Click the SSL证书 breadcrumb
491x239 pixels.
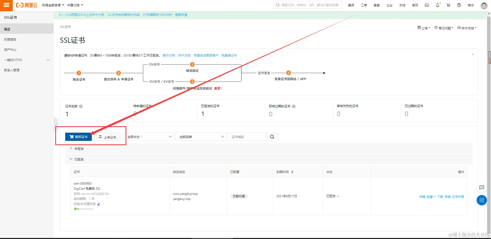pyautogui.click(x=65, y=27)
